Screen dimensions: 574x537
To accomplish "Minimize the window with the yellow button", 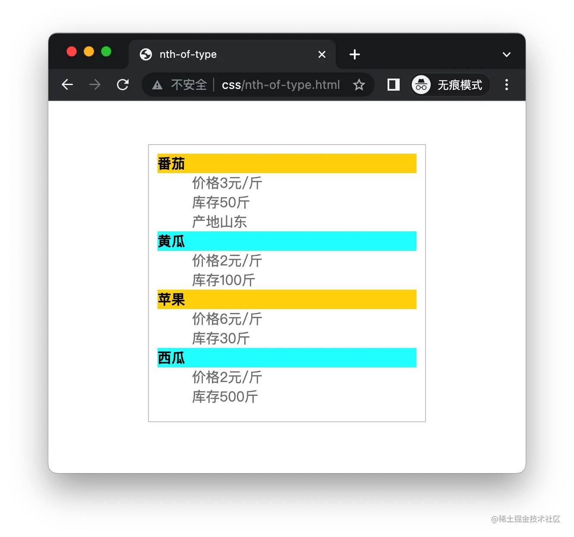I will pos(89,52).
